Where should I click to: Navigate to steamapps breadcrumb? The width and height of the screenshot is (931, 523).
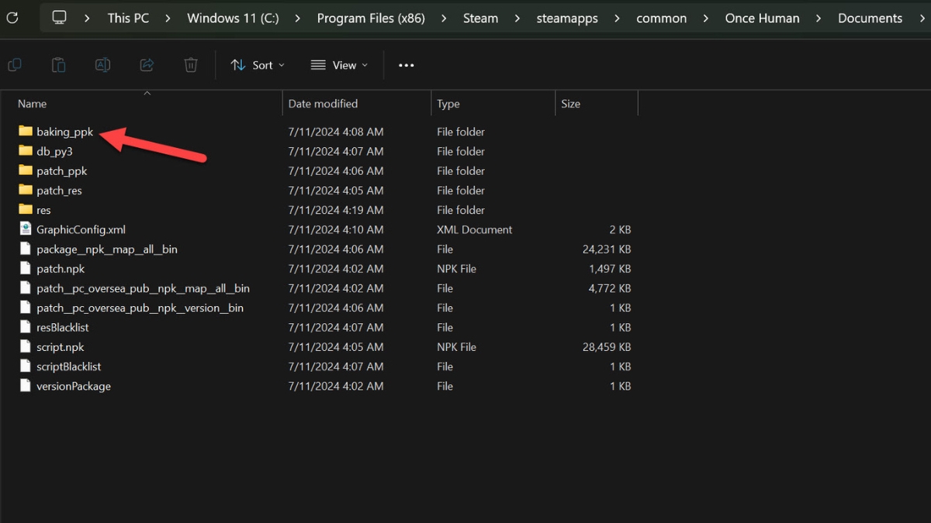567,18
